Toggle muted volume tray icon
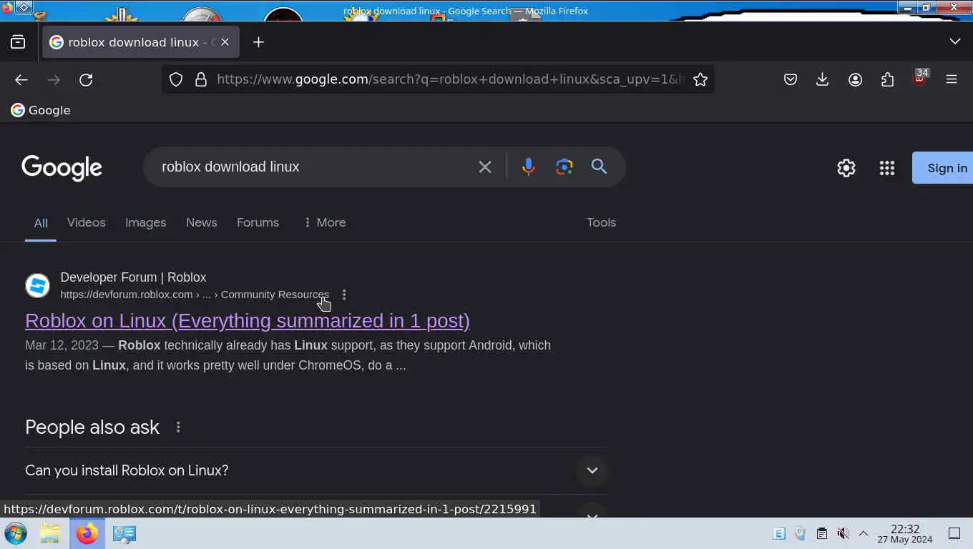Image resolution: width=973 pixels, height=549 pixels. pyautogui.click(x=844, y=533)
